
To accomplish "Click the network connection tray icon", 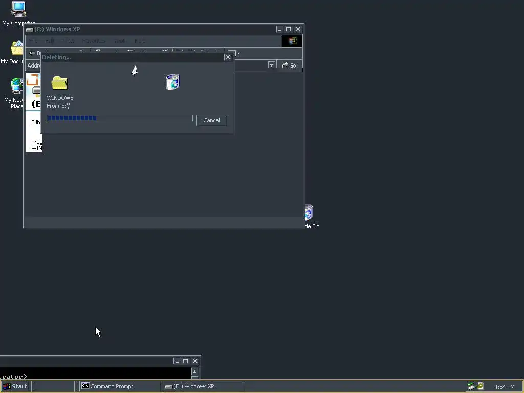I will (x=471, y=386).
